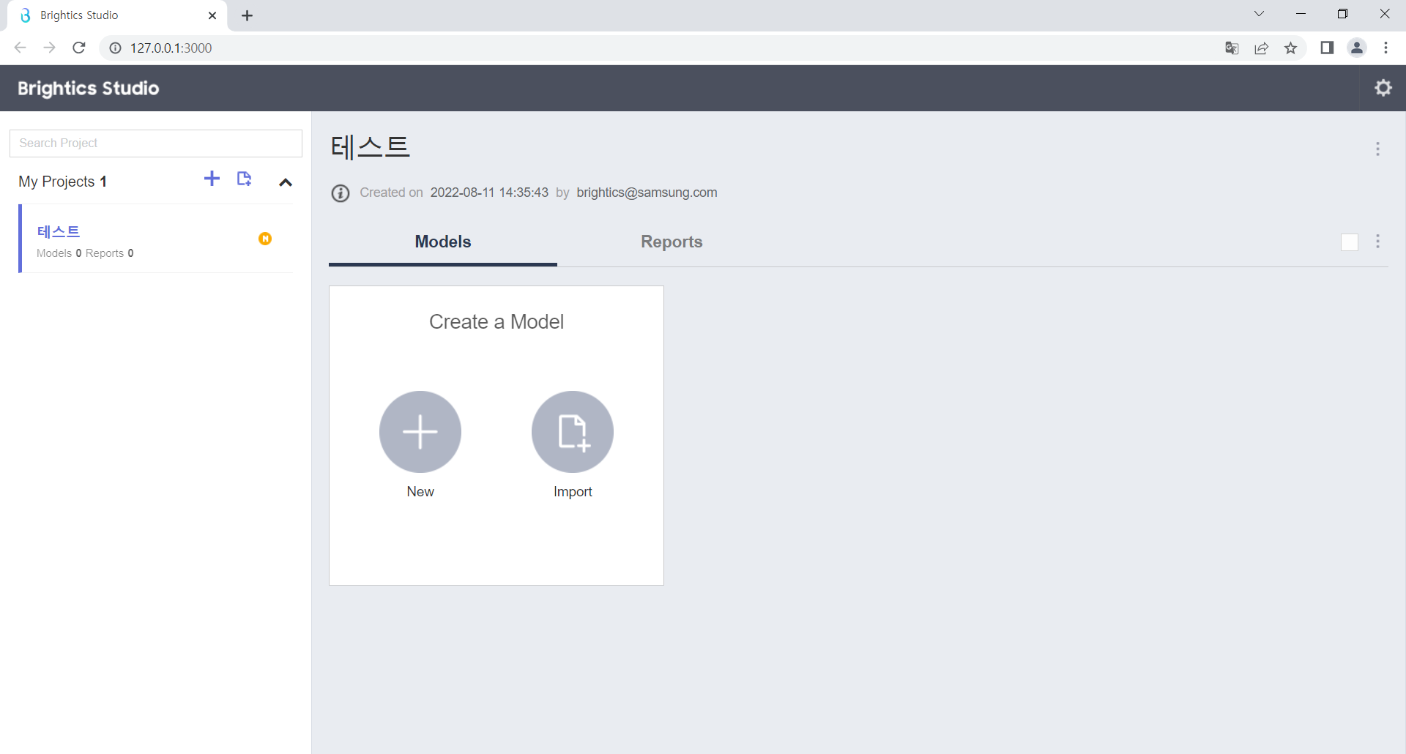
Task: Open the tab search dropdown arrow
Action: (x=1259, y=14)
